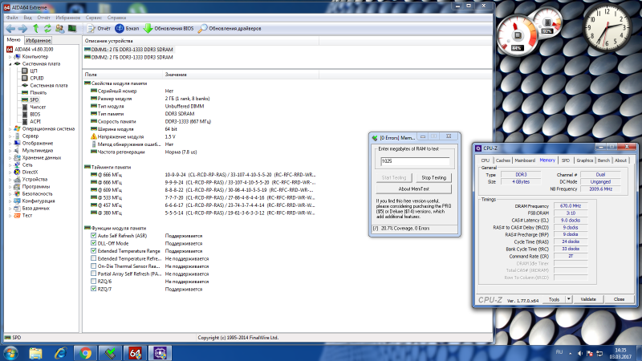
Task: Switch to the SPD tab in CPU-Z
Action: tap(565, 160)
